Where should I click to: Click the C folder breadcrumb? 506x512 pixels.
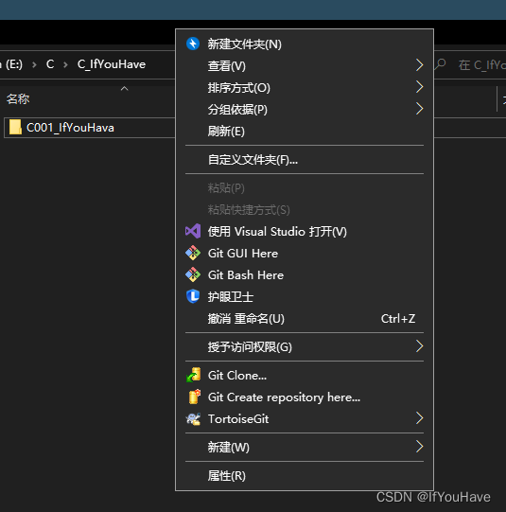50,64
